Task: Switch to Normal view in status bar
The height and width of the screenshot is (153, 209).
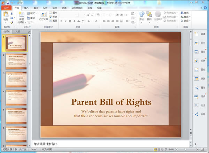Action: 155,150
